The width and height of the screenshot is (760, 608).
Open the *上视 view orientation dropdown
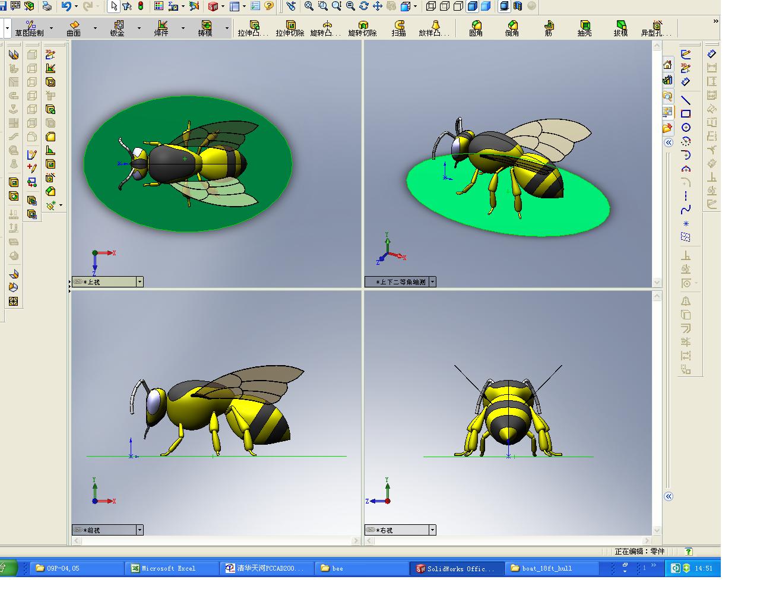[140, 282]
